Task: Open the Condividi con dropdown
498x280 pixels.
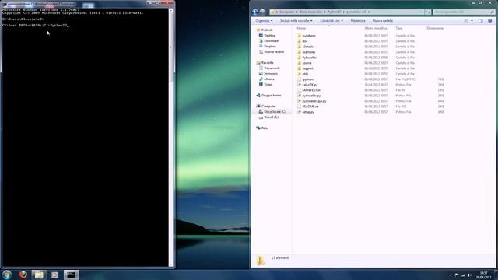Action: point(331,21)
